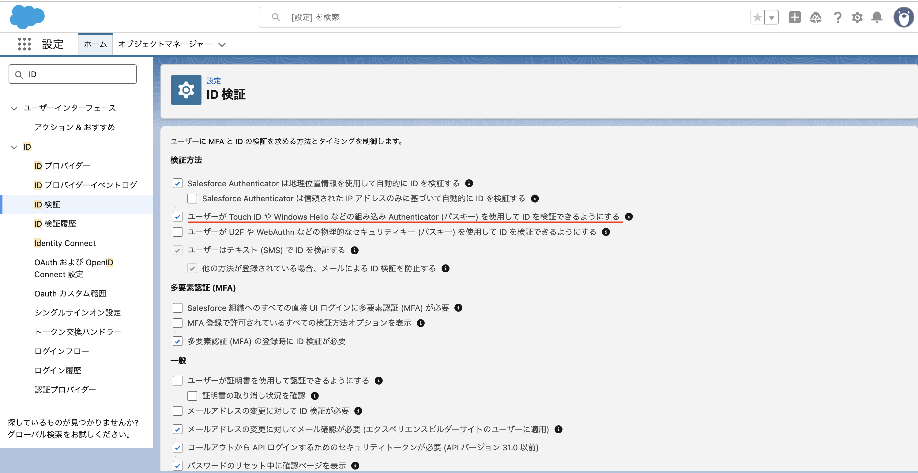918x473 pixels.
Task: Focus the [設定] を検索 global search field
Action: pyautogui.click(x=440, y=17)
